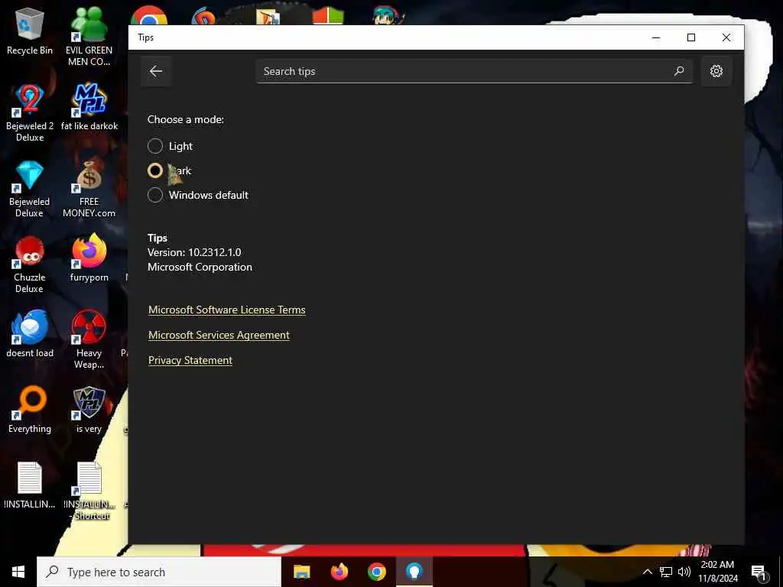The width and height of the screenshot is (783, 587).
Task: Launch Chrome from the taskbar
Action: click(x=377, y=572)
